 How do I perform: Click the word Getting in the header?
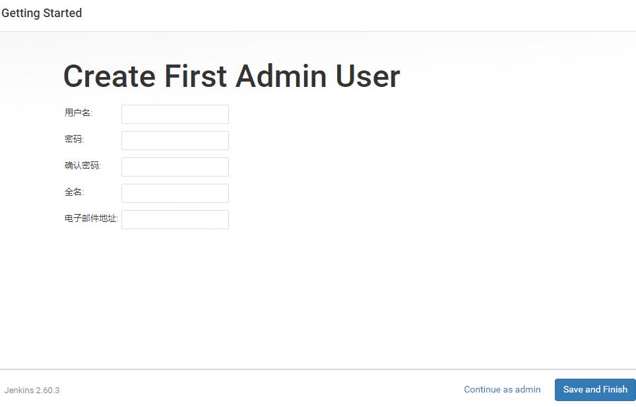20,13
